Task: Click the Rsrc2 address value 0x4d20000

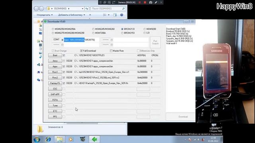Action: (x=142, y=78)
